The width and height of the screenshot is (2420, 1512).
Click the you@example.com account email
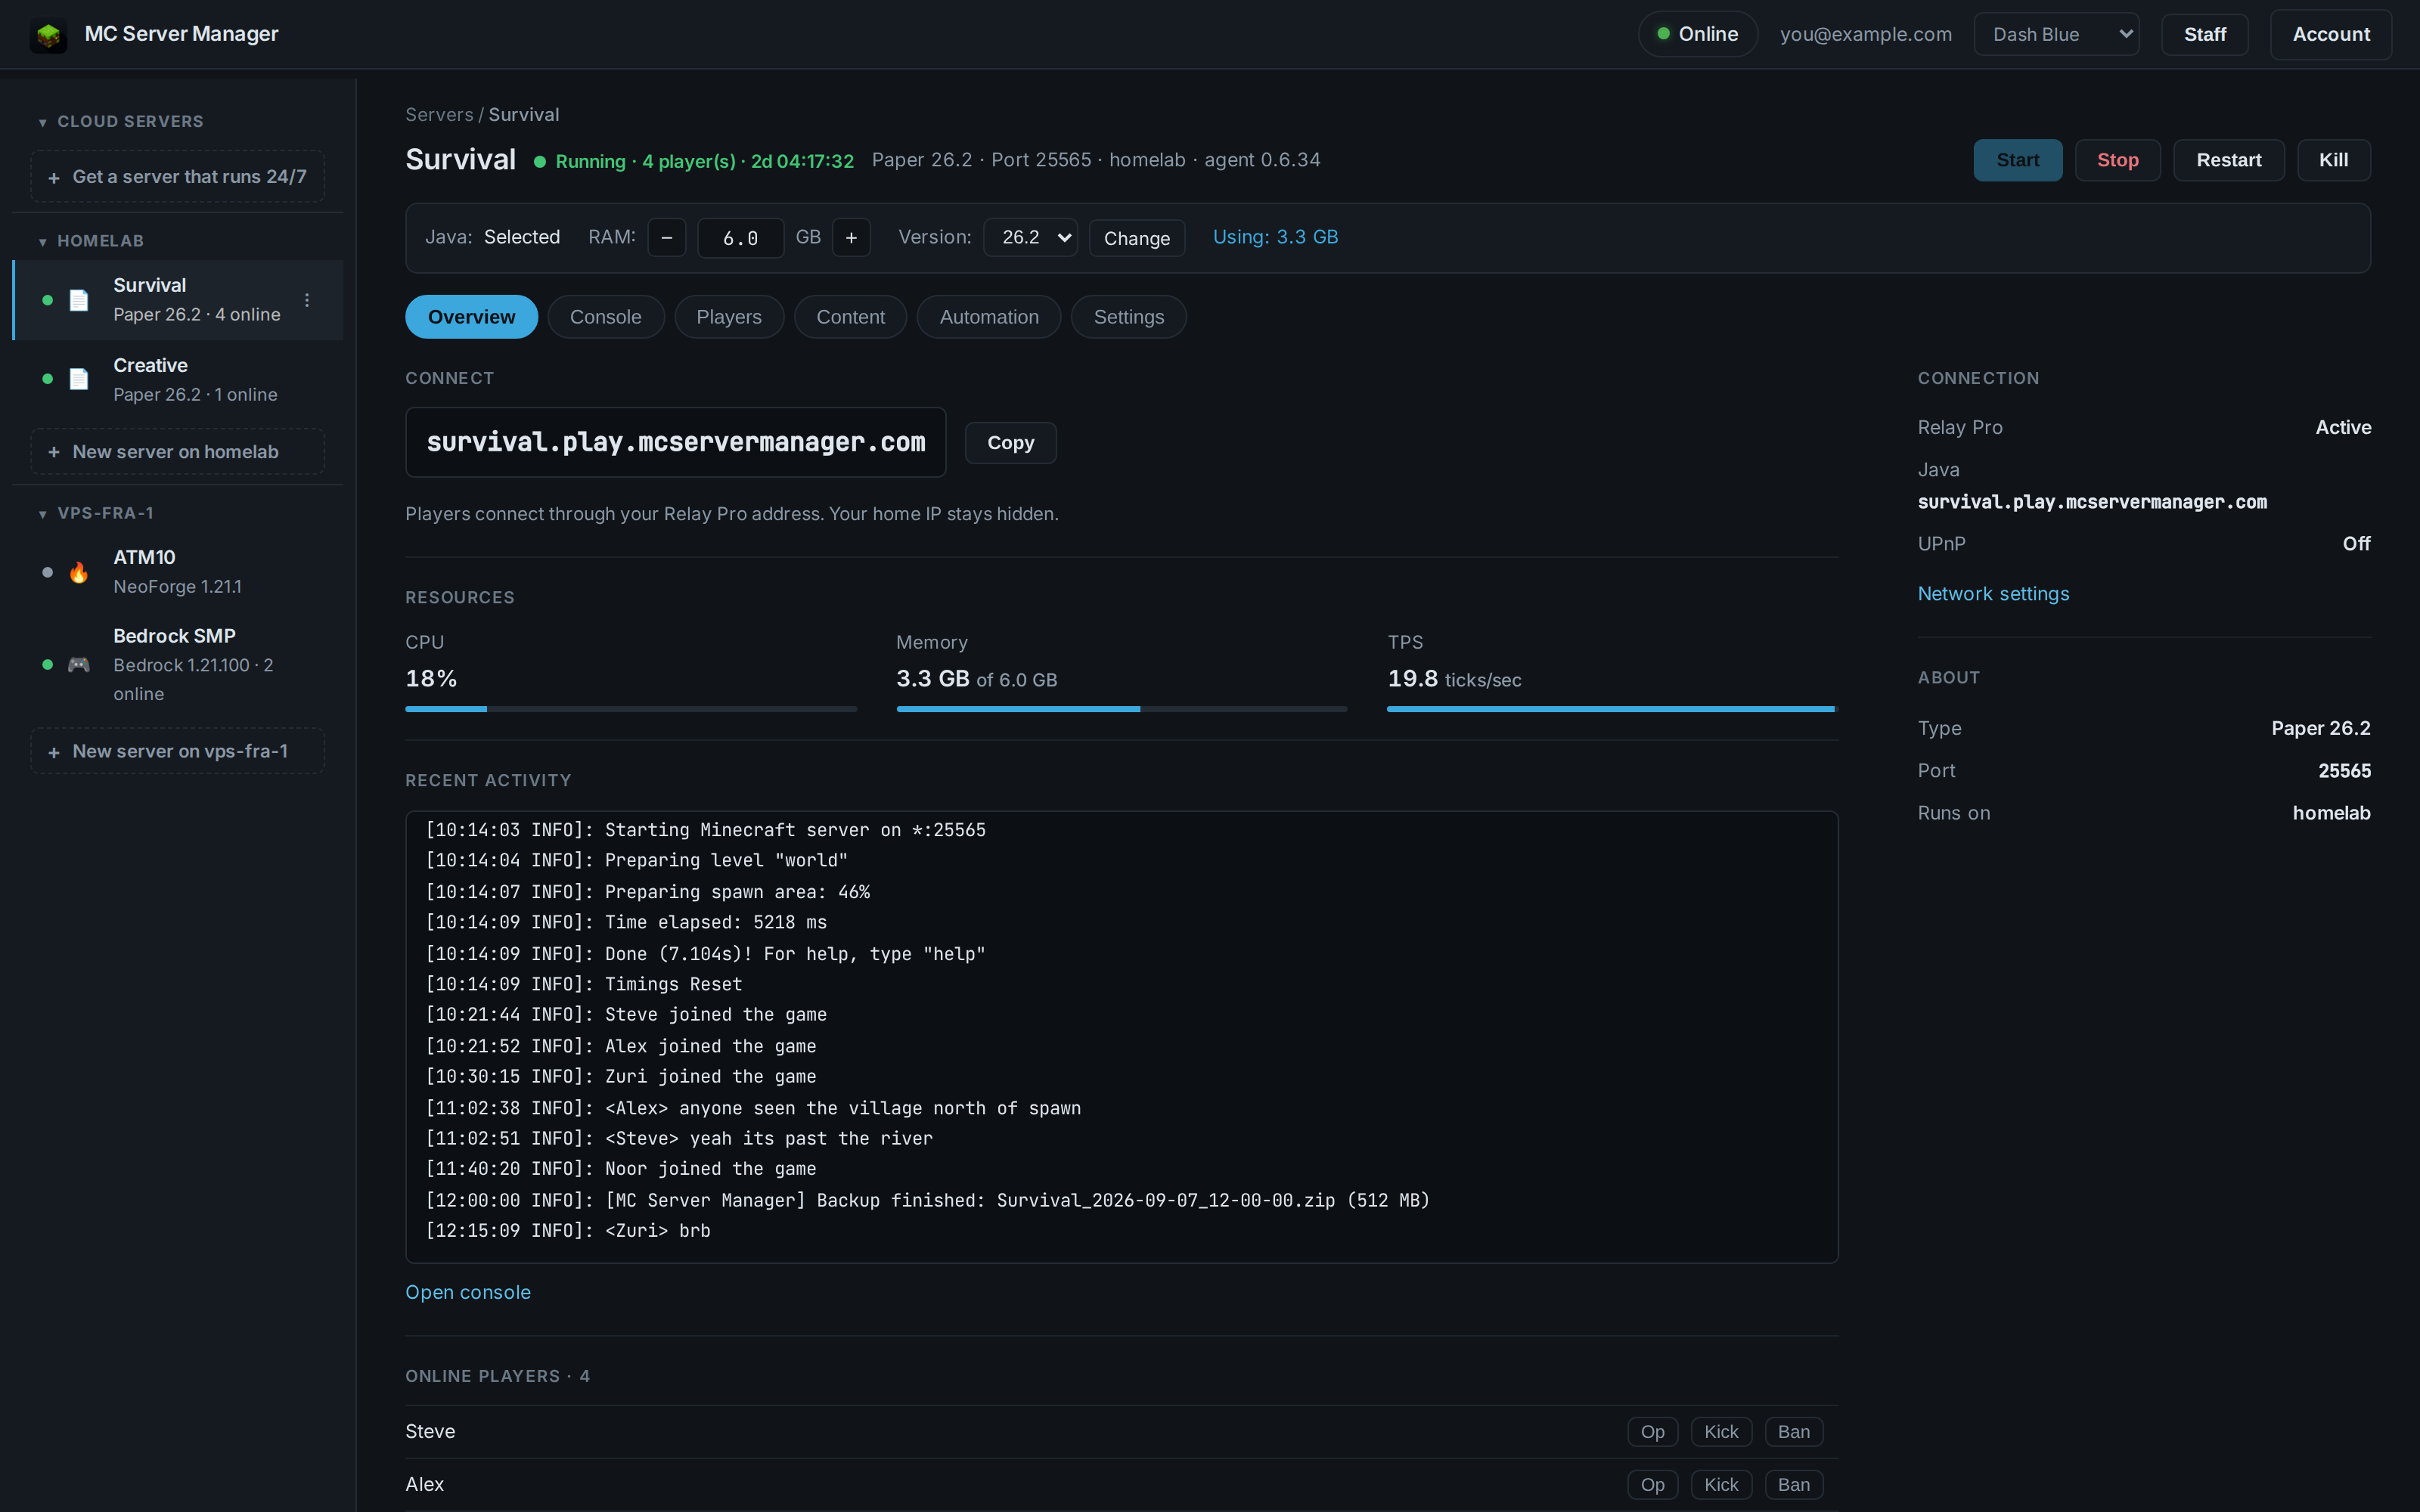(1865, 35)
